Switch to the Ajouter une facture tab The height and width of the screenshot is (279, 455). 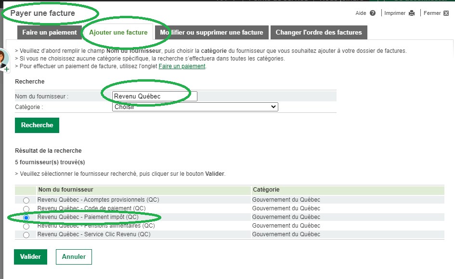118,33
